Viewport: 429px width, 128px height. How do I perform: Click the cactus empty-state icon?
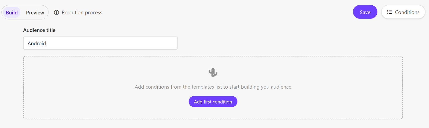pos(213,72)
